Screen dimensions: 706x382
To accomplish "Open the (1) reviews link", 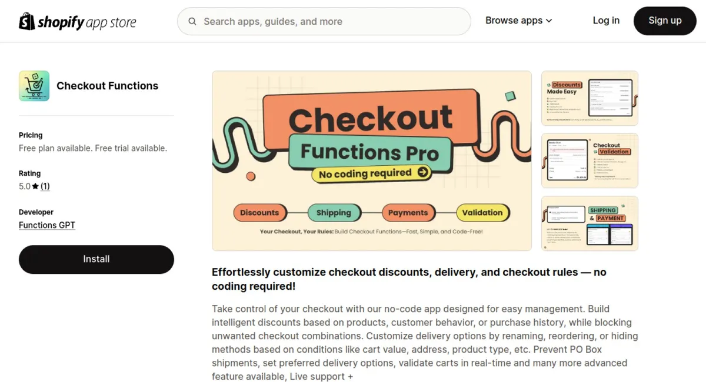I will tap(45, 186).
